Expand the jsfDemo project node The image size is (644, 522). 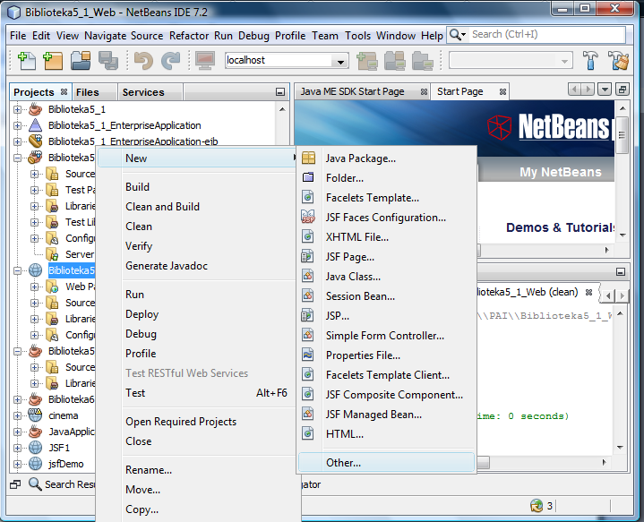click(x=17, y=464)
